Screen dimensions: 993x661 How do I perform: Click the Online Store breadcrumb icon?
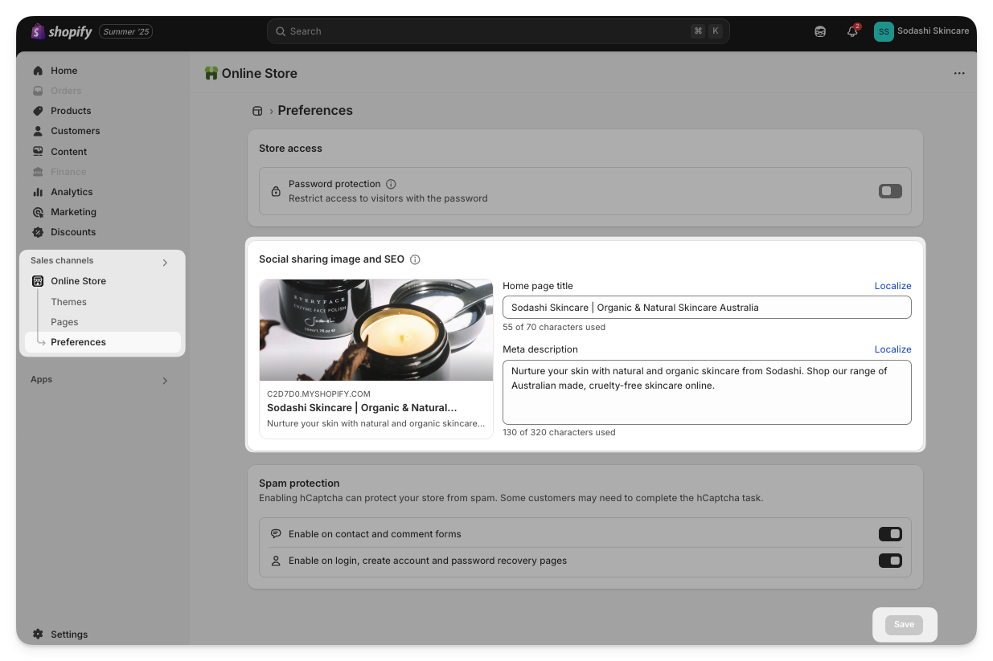[x=257, y=111]
